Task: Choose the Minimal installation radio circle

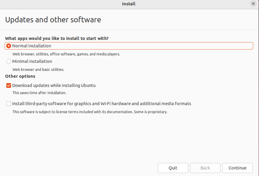Action: 9,62
